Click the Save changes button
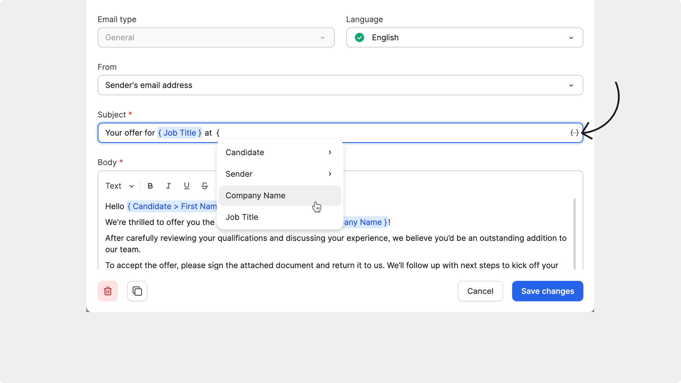 point(547,291)
